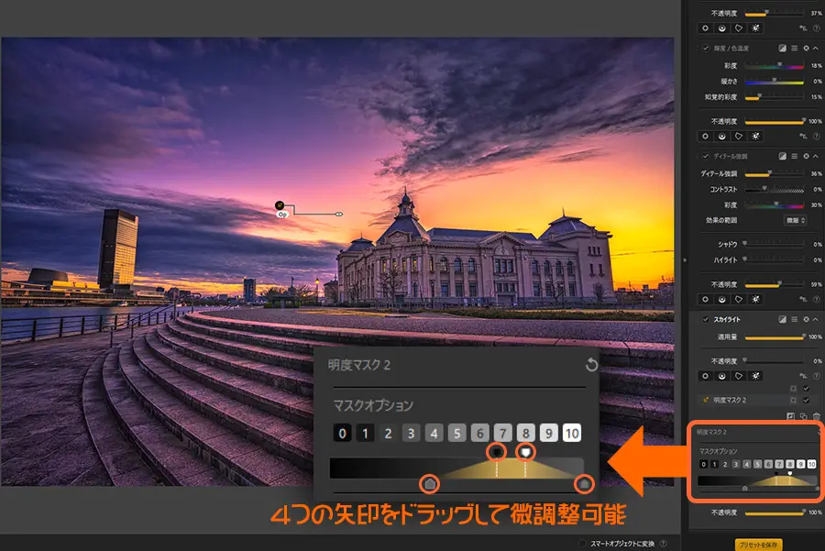The height and width of the screenshot is (551, 825).
Task: Select control point tool under 輝度/色温度 section
Action: tap(705, 137)
